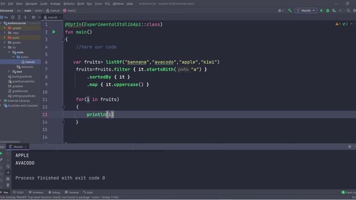Clear all Run console output trash icon
356x200 pixels.
tap(8, 185)
